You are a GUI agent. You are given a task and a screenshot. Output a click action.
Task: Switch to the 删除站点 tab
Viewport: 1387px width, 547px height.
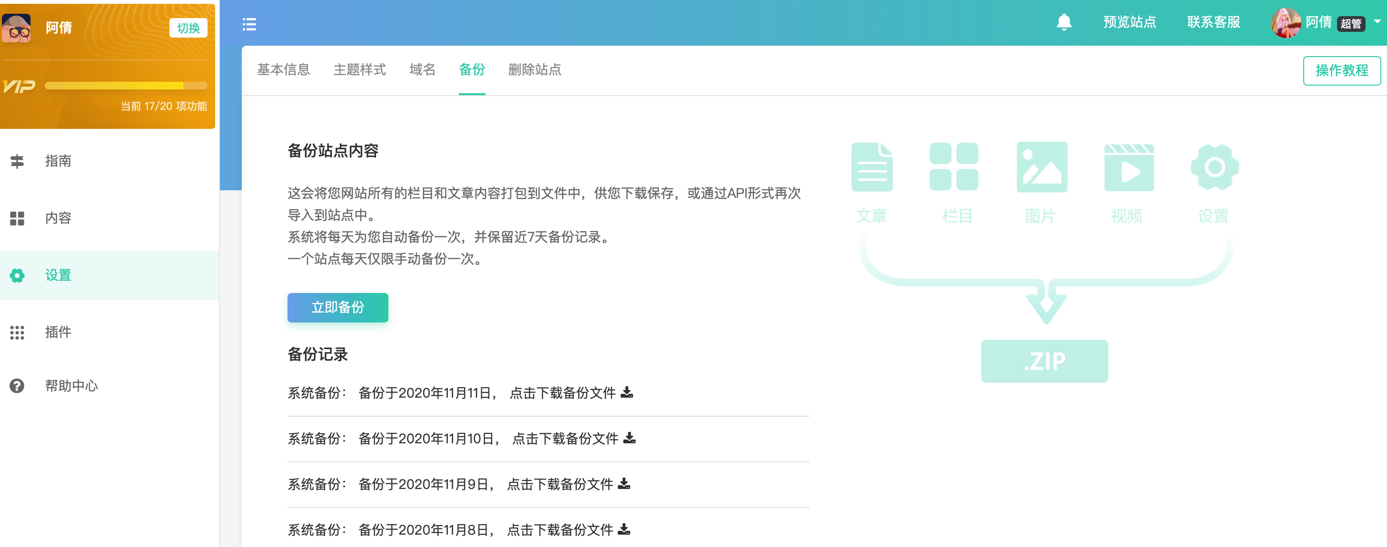[x=534, y=70]
